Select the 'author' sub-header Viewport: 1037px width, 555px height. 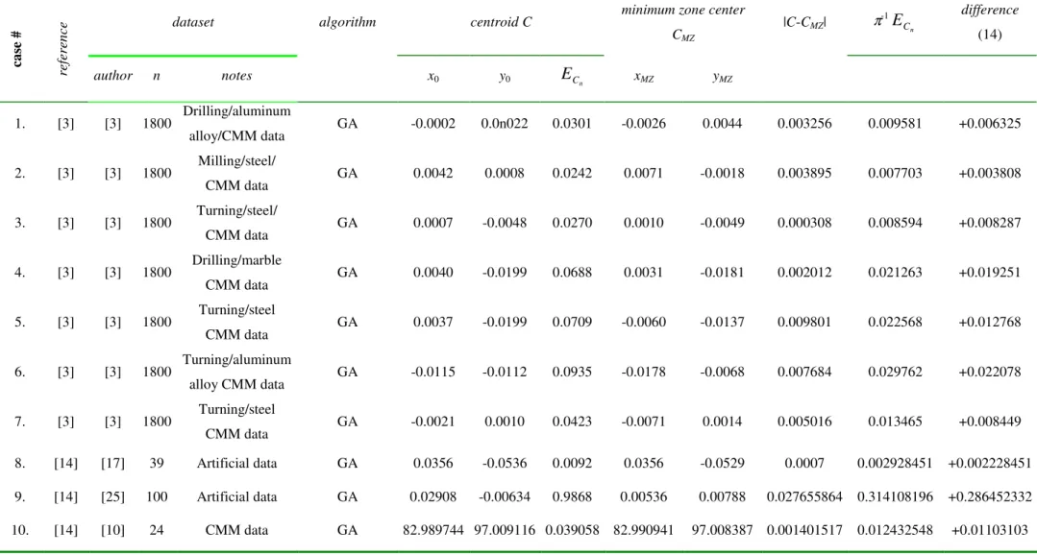(x=113, y=76)
